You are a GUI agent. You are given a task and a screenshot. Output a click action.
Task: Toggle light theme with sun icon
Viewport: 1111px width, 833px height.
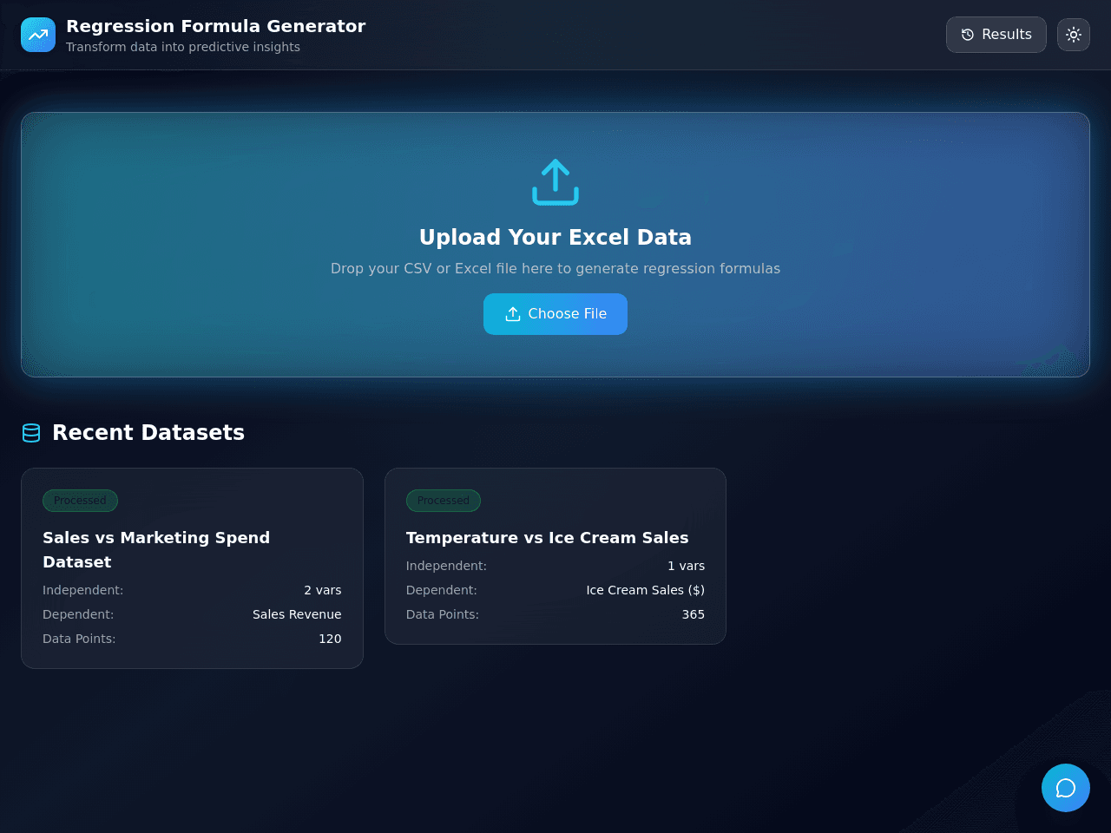pyautogui.click(x=1074, y=35)
